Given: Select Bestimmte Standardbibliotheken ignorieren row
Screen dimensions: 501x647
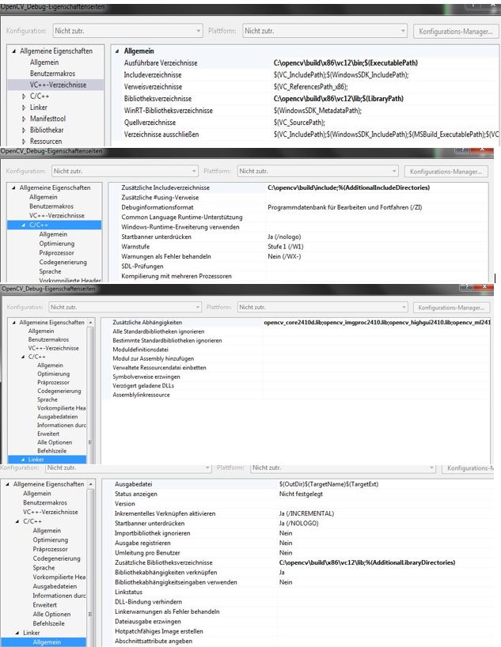Looking at the screenshot, I should tap(296, 341).
